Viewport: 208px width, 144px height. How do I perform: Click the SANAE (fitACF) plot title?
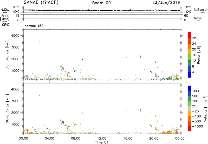pyautogui.click(x=41, y=2)
